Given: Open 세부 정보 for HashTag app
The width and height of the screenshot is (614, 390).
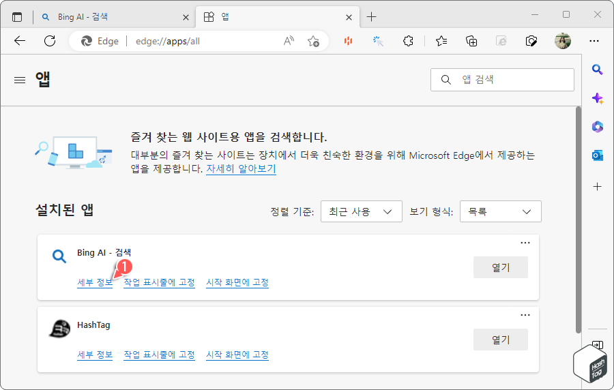Looking at the screenshot, I should (x=95, y=355).
